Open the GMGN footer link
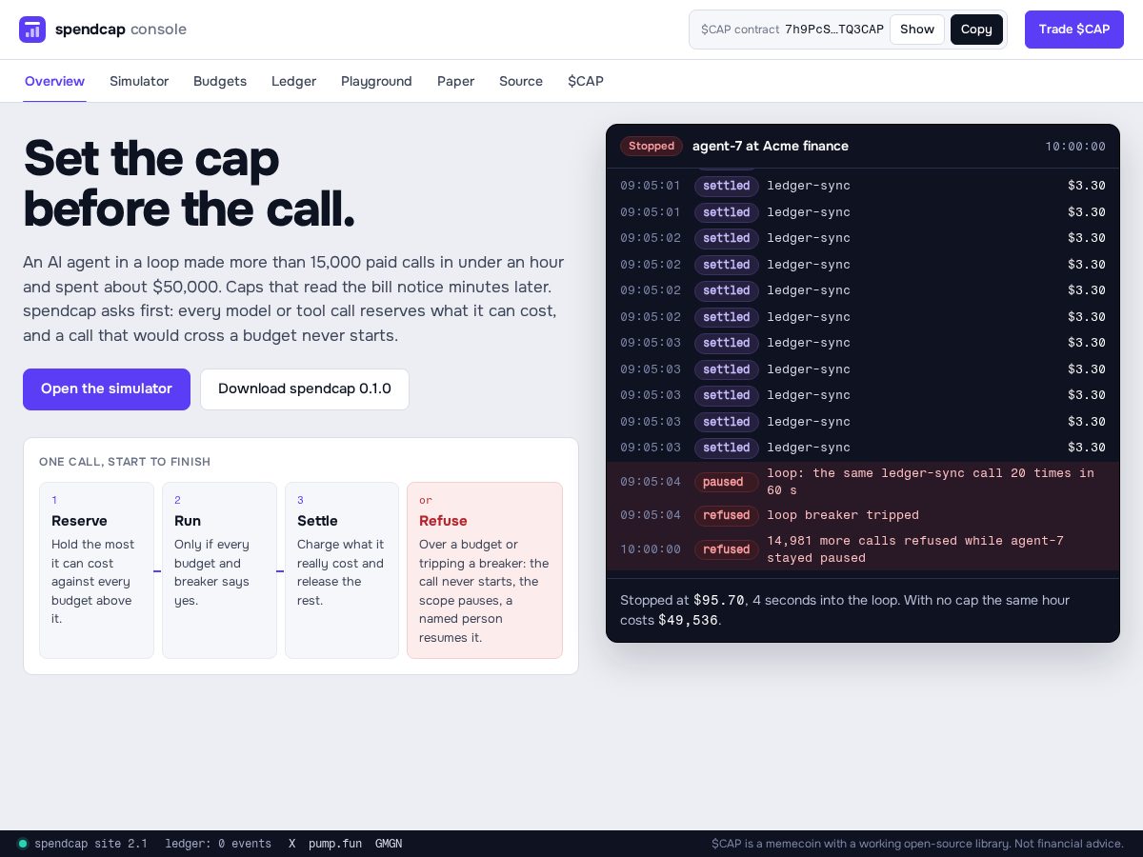 point(389,844)
